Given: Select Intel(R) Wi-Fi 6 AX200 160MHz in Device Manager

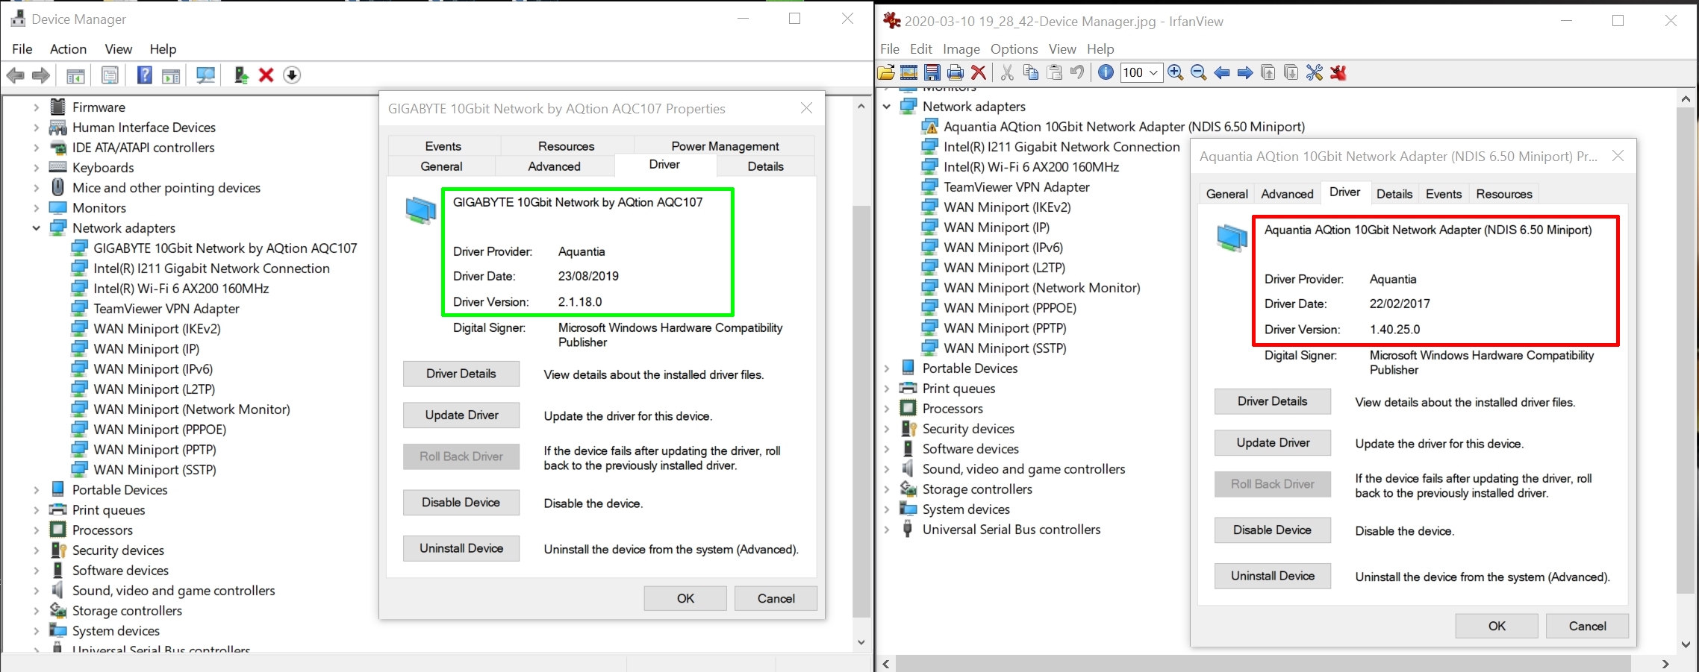Looking at the screenshot, I should click(x=181, y=289).
